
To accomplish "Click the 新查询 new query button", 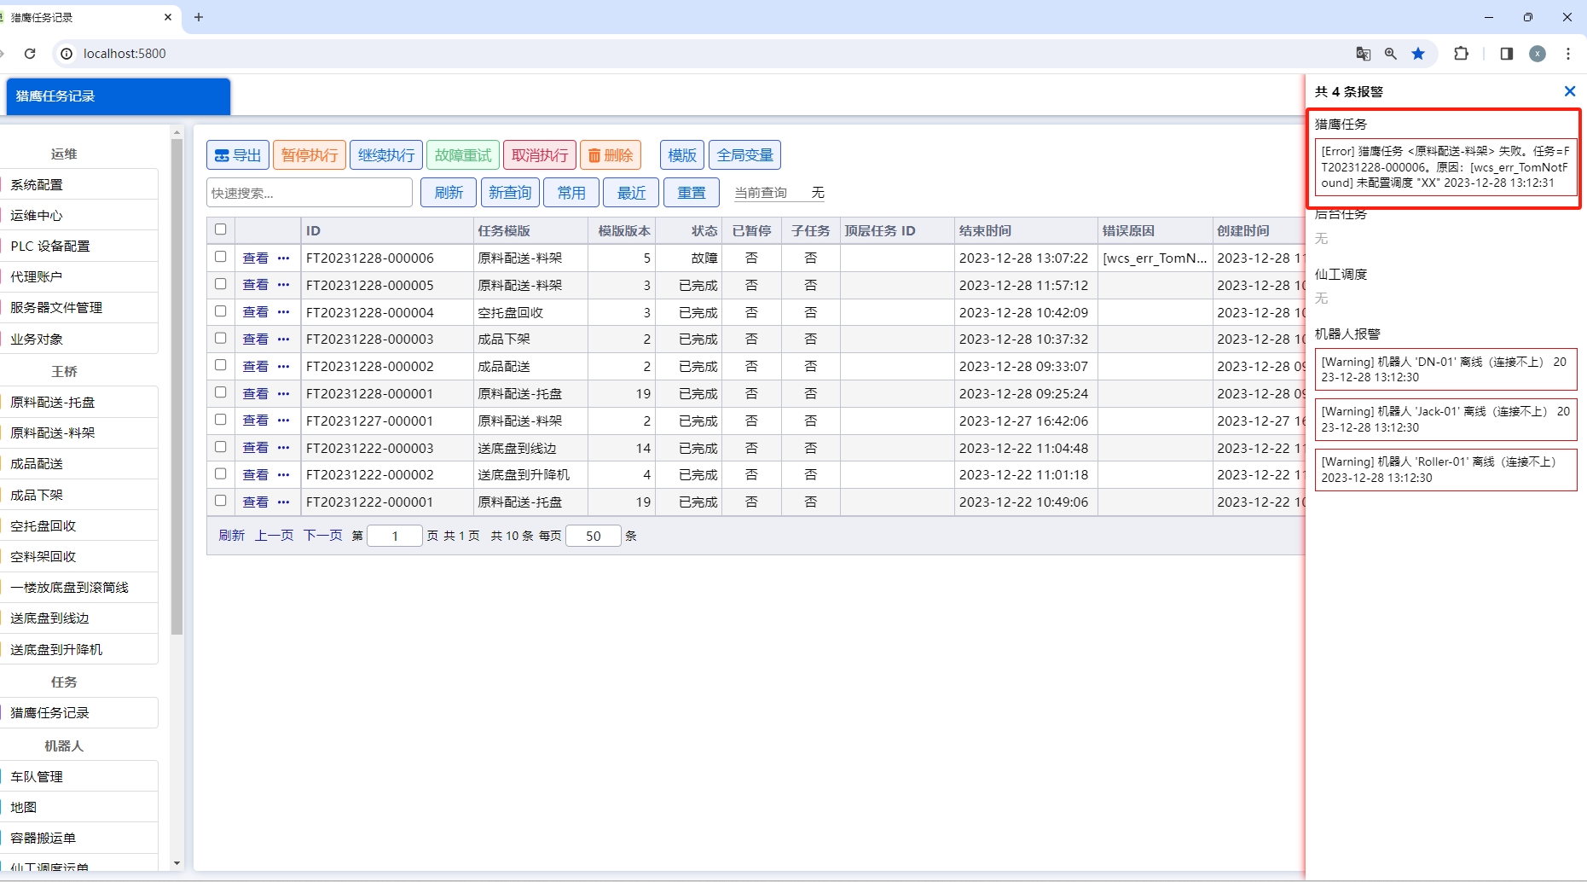I will [510, 193].
